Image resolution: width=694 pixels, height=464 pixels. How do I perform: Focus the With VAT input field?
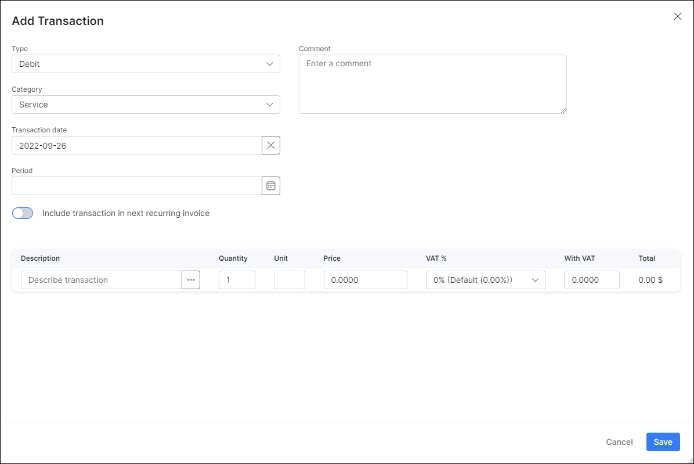591,279
